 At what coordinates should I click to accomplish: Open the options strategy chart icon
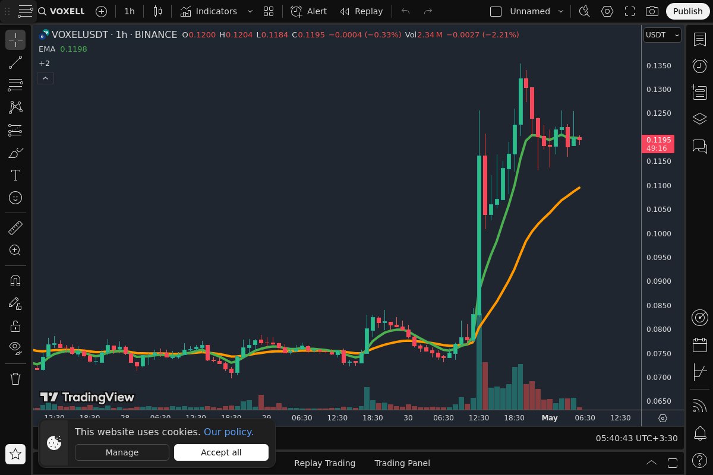[x=699, y=373]
